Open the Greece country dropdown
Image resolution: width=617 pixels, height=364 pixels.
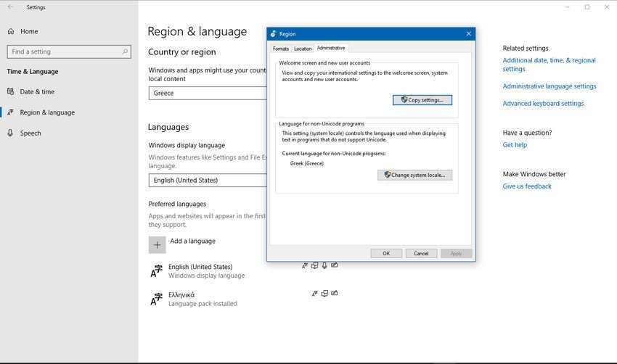click(208, 93)
